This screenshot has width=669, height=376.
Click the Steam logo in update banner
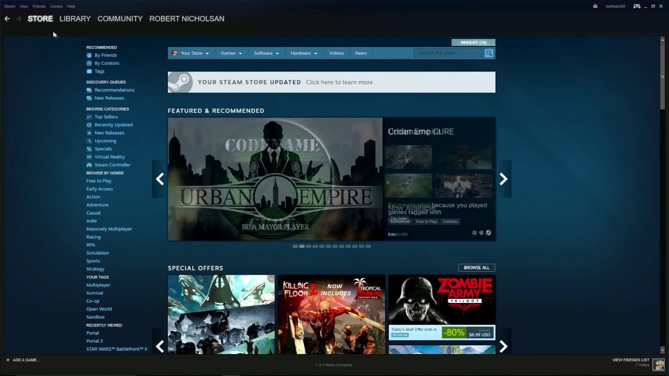[x=181, y=83]
